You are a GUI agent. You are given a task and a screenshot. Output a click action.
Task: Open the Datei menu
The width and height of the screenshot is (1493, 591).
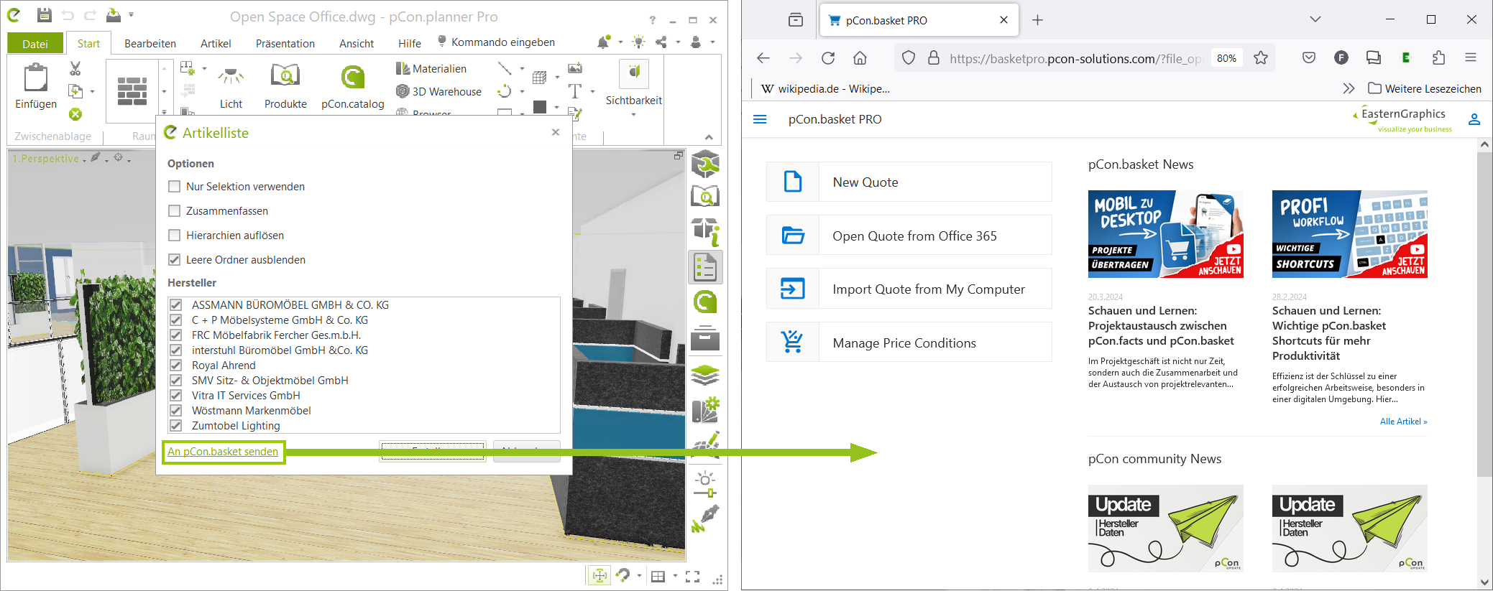tap(35, 43)
